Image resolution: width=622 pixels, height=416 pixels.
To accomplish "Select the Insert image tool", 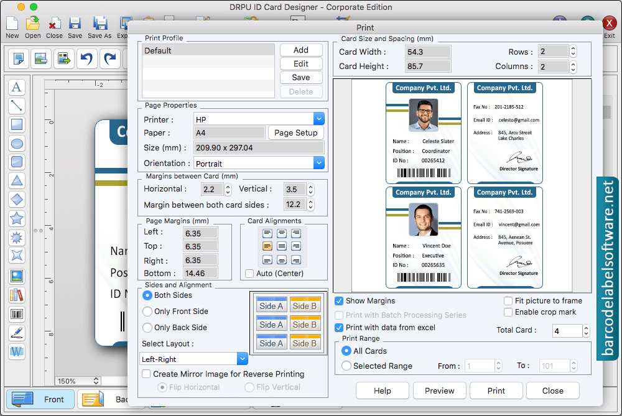I will point(17,276).
